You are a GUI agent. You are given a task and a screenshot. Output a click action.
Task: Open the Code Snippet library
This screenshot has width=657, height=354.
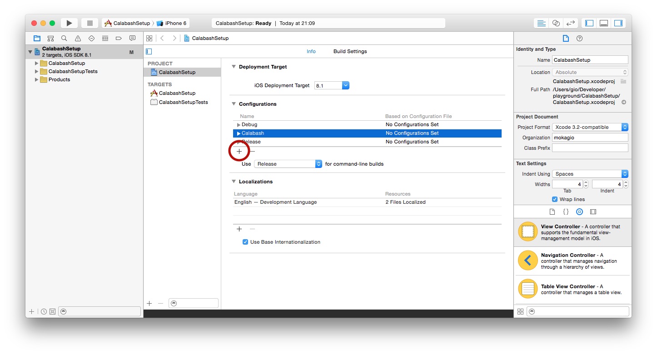[566, 211]
